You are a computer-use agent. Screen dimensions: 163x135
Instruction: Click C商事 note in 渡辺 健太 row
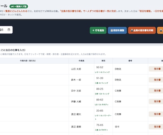coord(118,114)
